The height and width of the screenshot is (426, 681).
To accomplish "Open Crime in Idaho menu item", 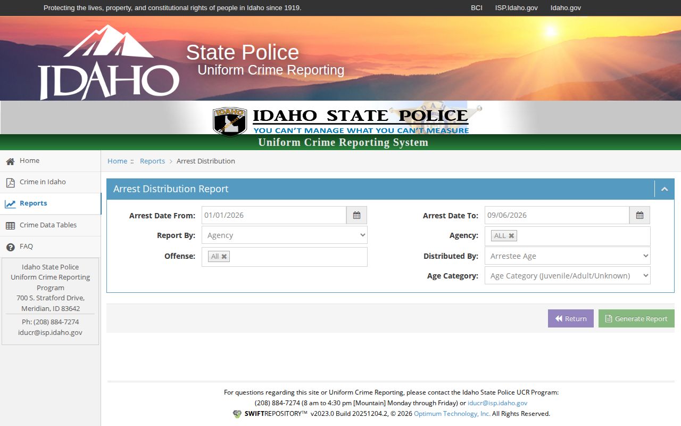I will pyautogui.click(x=51, y=182).
